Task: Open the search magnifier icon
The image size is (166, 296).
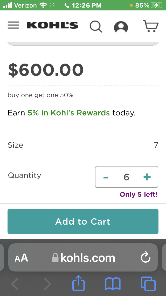Action: pos(96,26)
